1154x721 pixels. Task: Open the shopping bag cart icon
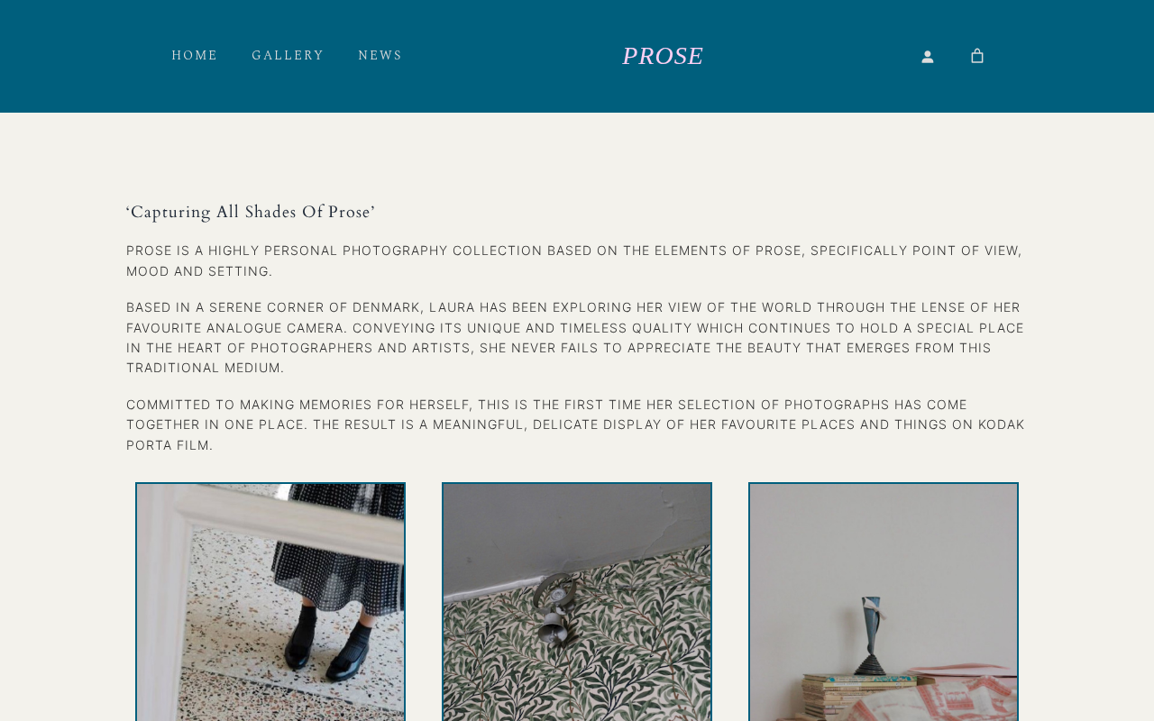(x=976, y=56)
